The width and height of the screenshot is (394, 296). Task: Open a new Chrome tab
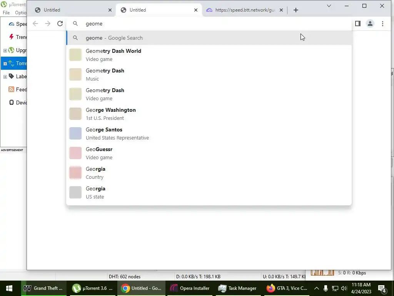coord(296,10)
